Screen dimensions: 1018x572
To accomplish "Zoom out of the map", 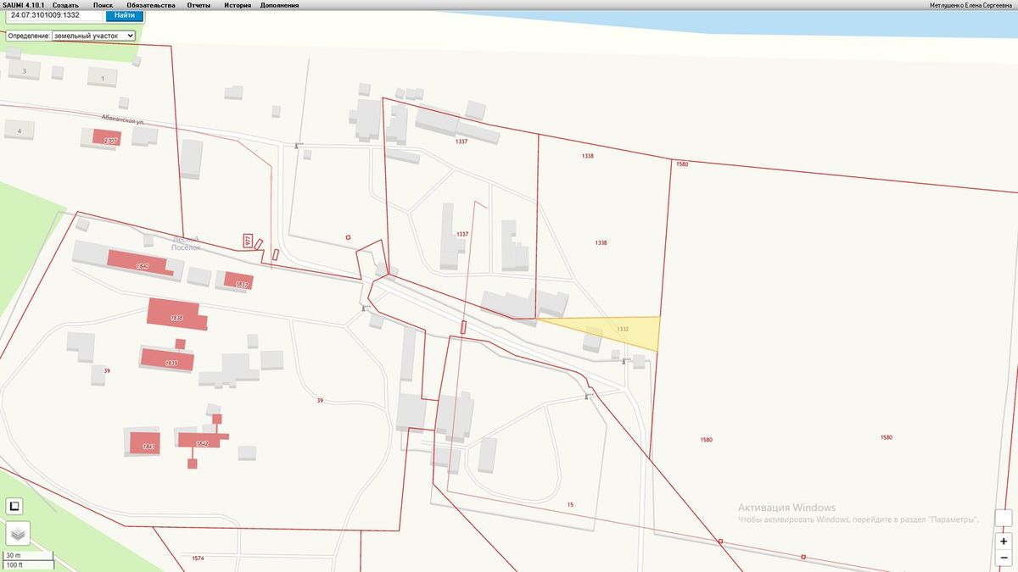I will pyautogui.click(x=1004, y=557).
